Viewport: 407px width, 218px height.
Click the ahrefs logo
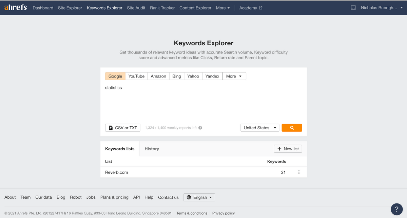point(16,7)
